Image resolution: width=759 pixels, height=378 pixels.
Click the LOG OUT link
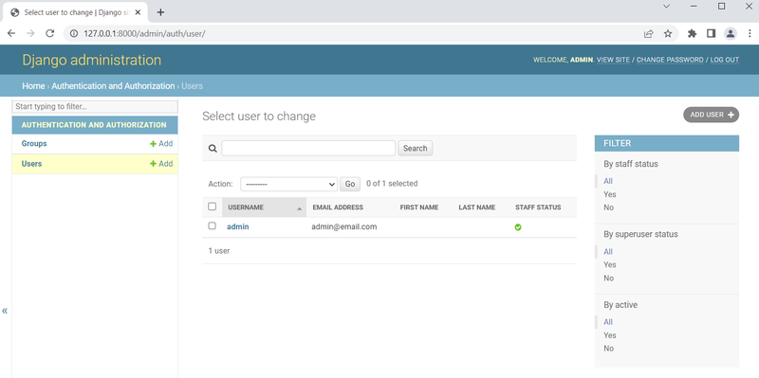tap(725, 60)
